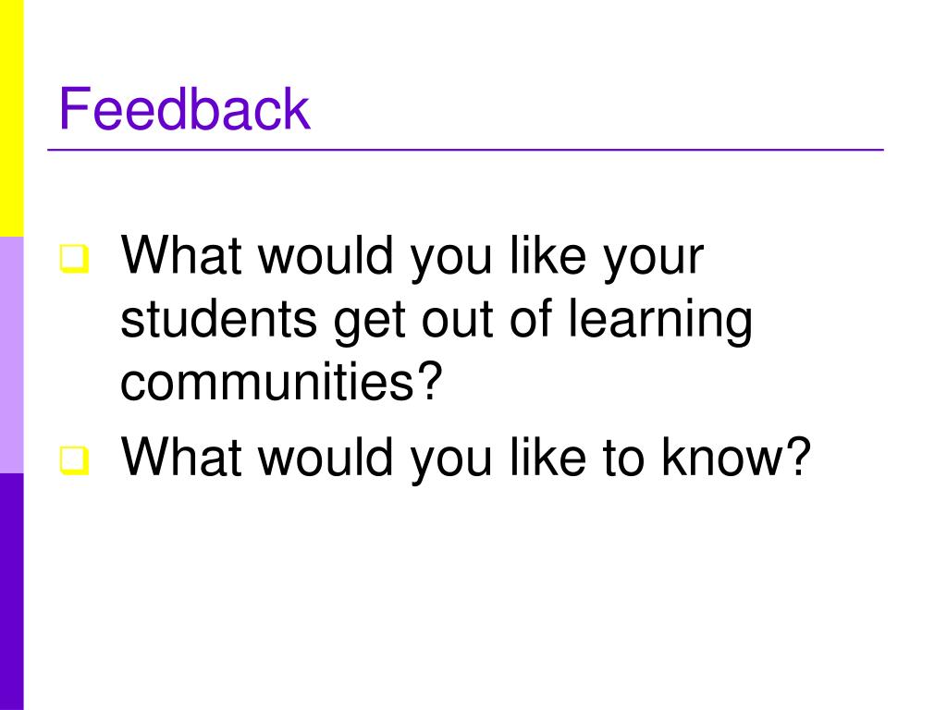Click the word know? in second bullet
Screen dimensions: 947x710
pos(736,457)
